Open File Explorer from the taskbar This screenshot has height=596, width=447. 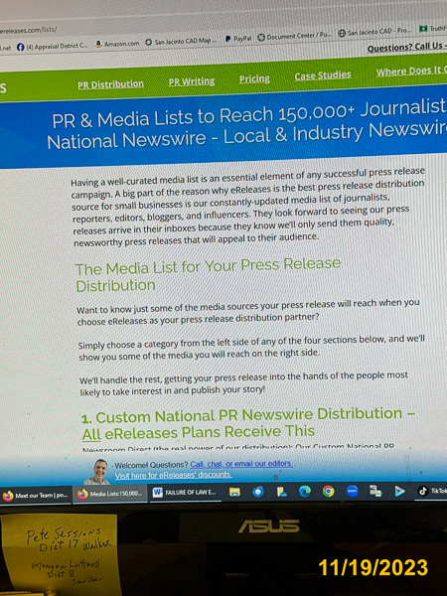tap(234, 492)
